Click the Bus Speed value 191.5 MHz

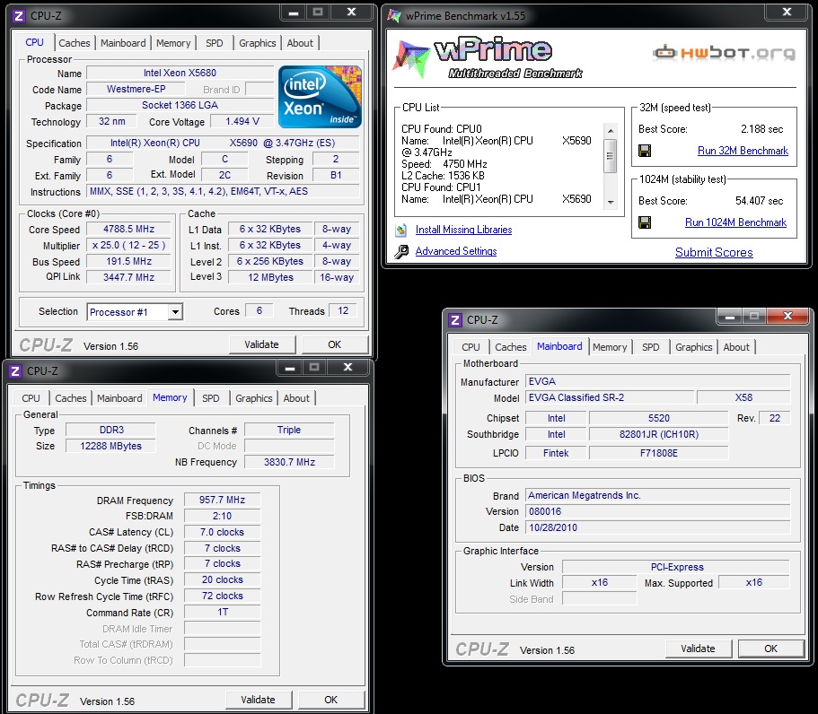point(128,261)
